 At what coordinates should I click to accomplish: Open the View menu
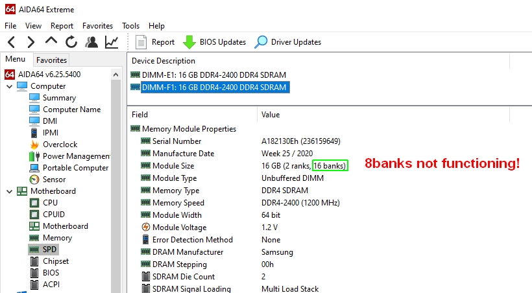[33, 26]
